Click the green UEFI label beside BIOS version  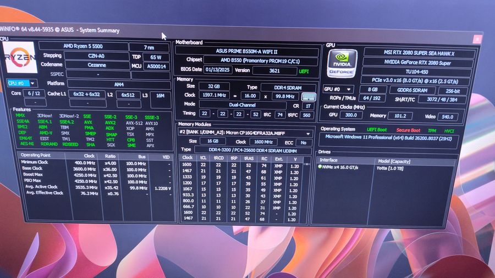(x=304, y=71)
